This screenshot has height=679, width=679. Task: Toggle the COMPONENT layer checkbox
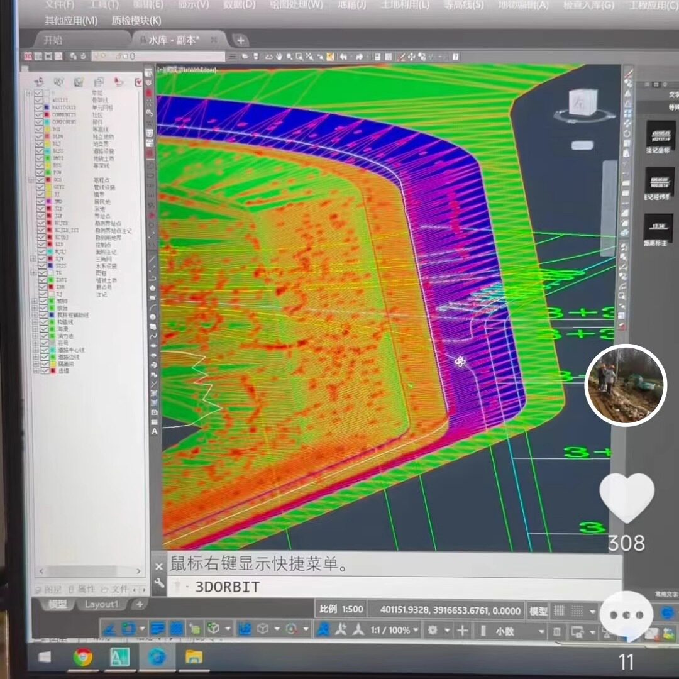tap(39, 122)
